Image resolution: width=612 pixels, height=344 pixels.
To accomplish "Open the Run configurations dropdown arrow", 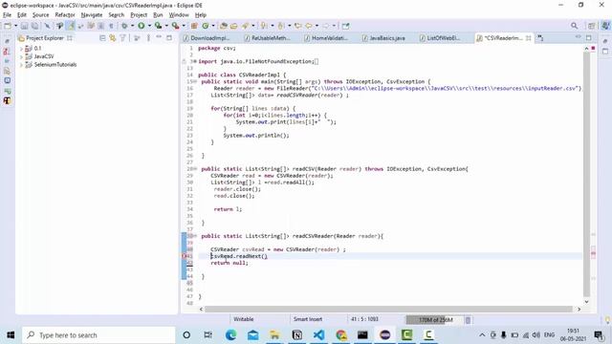I will (x=149, y=26).
